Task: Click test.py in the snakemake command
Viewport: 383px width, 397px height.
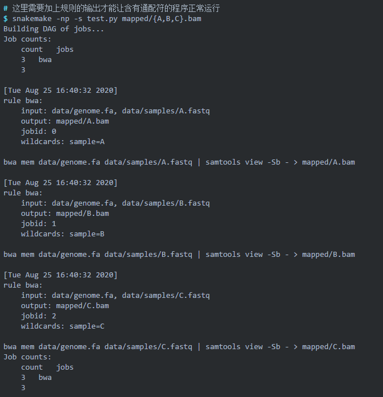Action: click(102, 19)
